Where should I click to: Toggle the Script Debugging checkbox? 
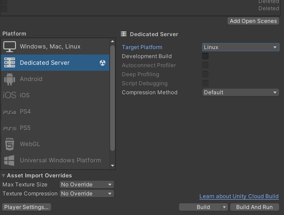[x=205, y=83]
